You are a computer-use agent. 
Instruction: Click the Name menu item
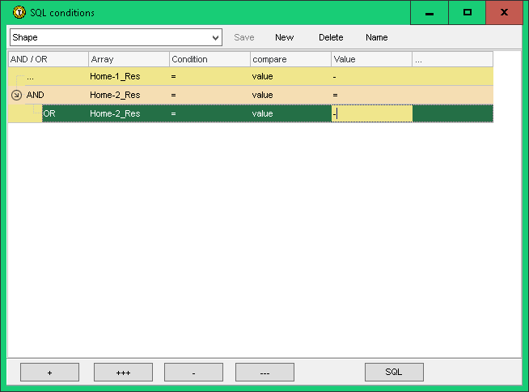[x=376, y=38]
